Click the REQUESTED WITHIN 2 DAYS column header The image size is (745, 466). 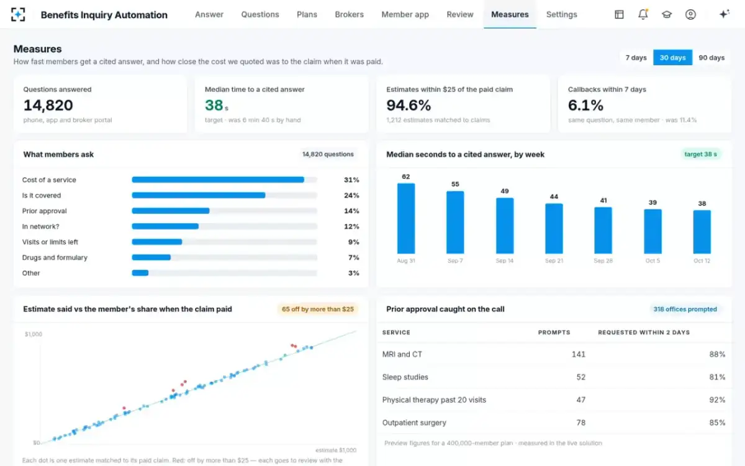click(644, 332)
